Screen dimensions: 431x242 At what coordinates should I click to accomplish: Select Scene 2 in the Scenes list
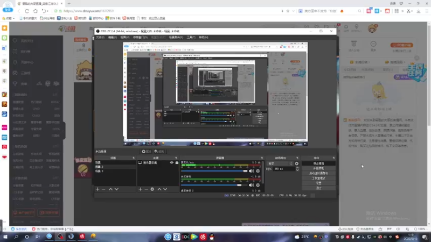pyautogui.click(x=115, y=167)
